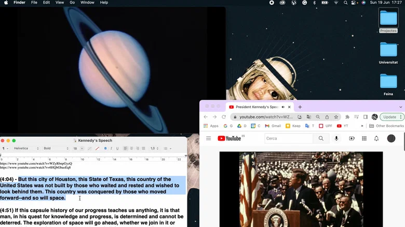
Task: Click the YouTube Cerca search field
Action: point(289,138)
